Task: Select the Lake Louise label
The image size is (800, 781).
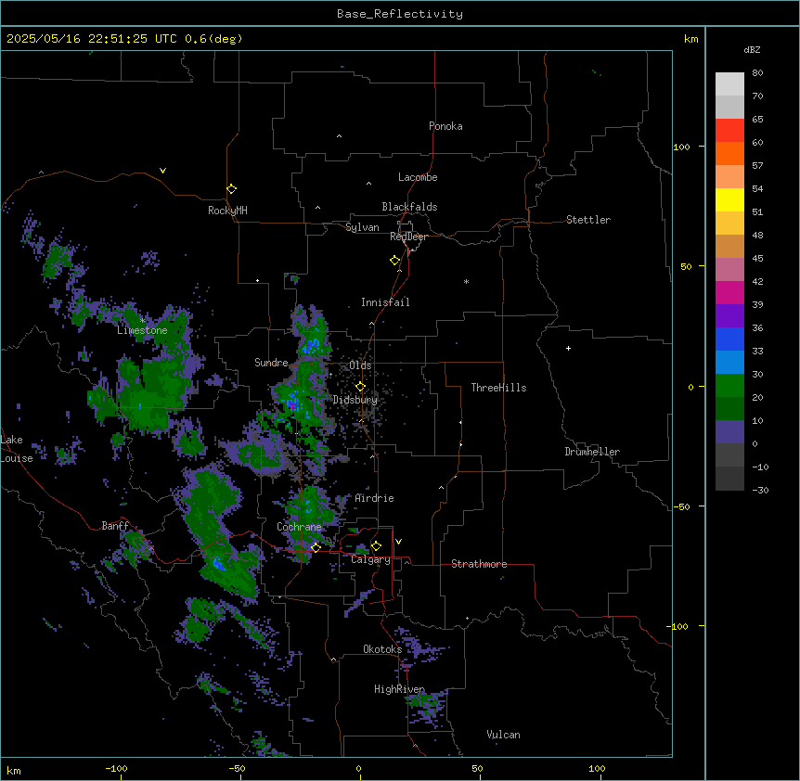Action: [x=17, y=449]
